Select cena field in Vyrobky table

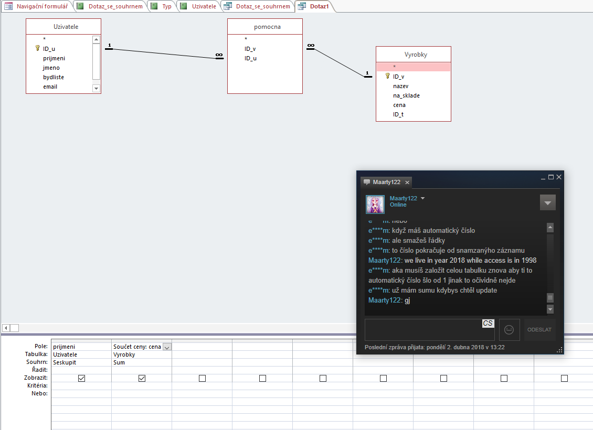pyautogui.click(x=399, y=105)
